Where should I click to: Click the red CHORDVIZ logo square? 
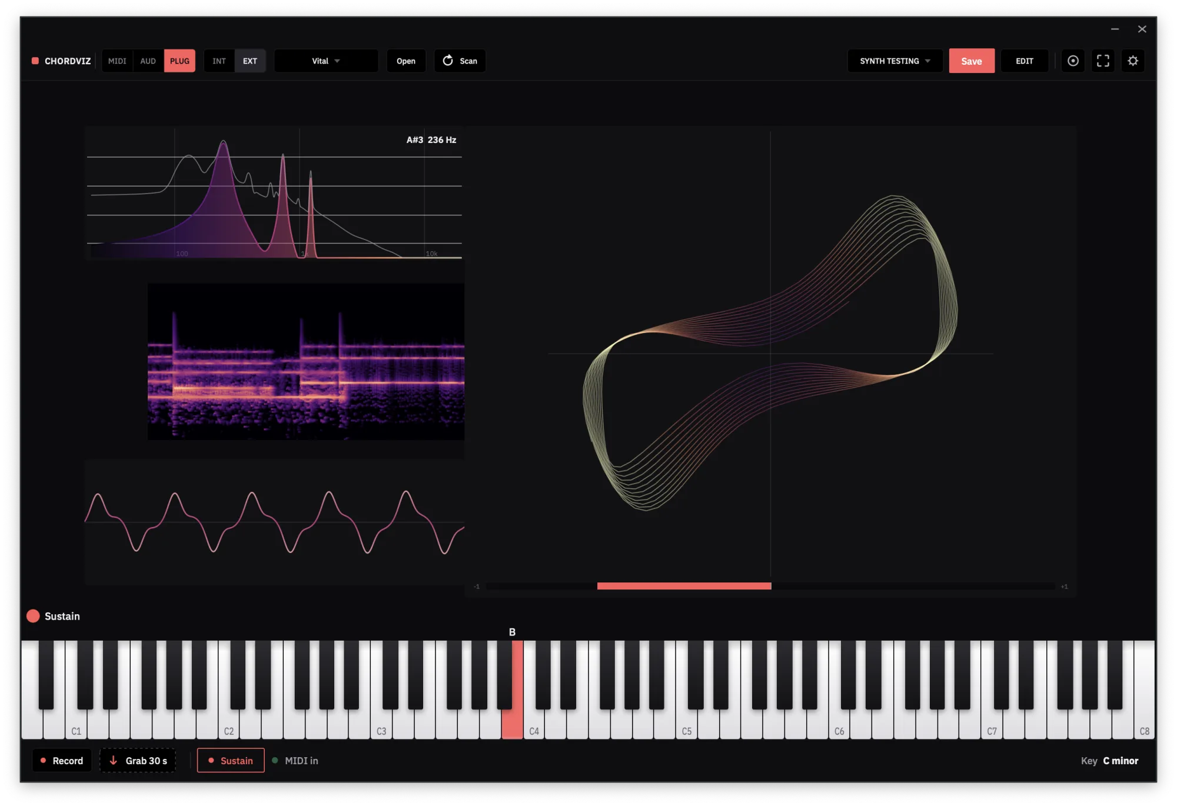pyautogui.click(x=35, y=61)
